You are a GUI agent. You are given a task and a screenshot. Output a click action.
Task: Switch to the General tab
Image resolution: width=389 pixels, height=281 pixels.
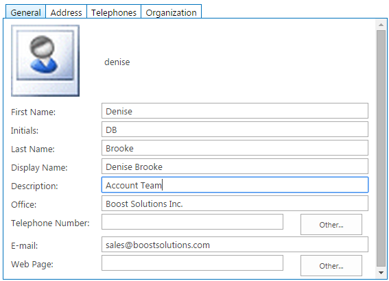pyautogui.click(x=25, y=12)
